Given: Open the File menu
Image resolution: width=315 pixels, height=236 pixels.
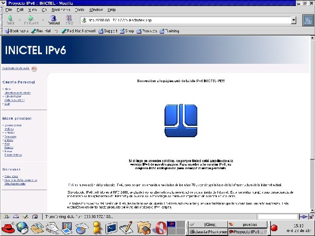Looking at the screenshot, I should click(x=9, y=10).
